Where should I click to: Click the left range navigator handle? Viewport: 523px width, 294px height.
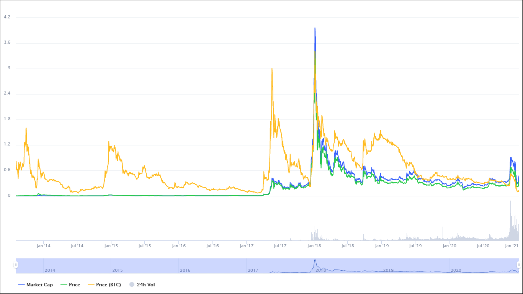[x=16, y=265]
